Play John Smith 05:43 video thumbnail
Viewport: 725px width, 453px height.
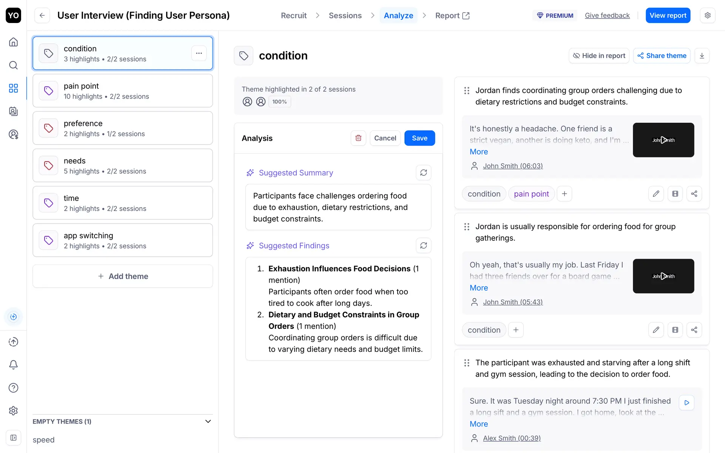(663, 276)
